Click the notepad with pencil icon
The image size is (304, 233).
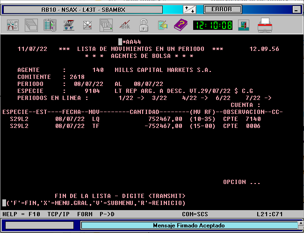[x=162, y=25]
